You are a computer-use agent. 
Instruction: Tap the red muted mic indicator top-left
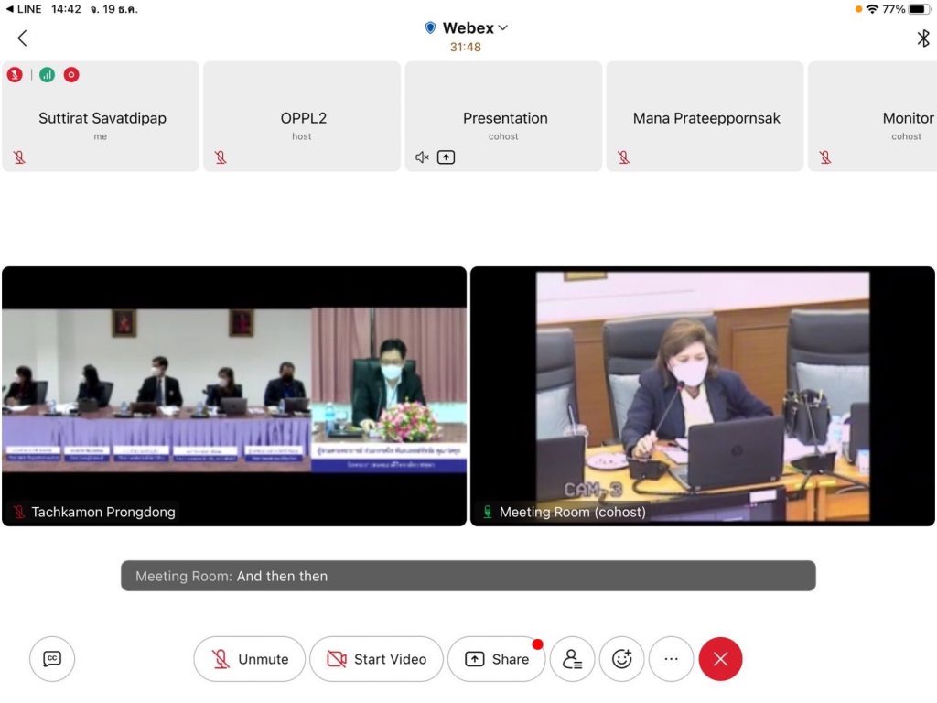(x=15, y=75)
